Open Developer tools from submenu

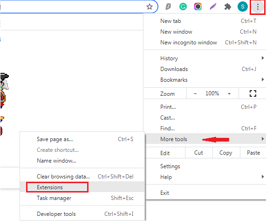pyautogui.click(x=82, y=214)
